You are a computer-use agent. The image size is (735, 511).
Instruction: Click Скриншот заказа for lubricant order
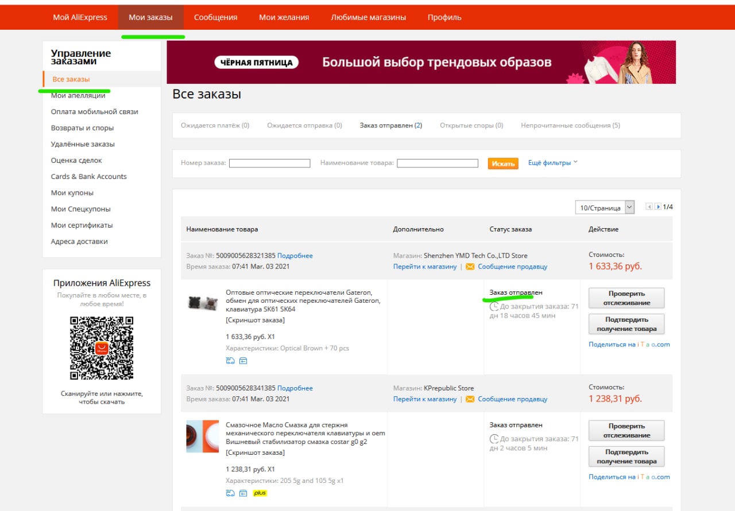pos(255,453)
